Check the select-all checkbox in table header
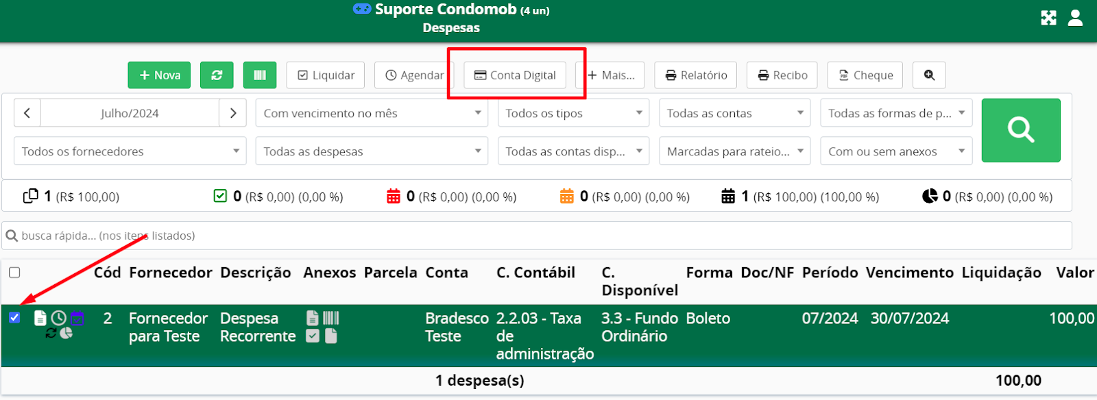 (14, 273)
